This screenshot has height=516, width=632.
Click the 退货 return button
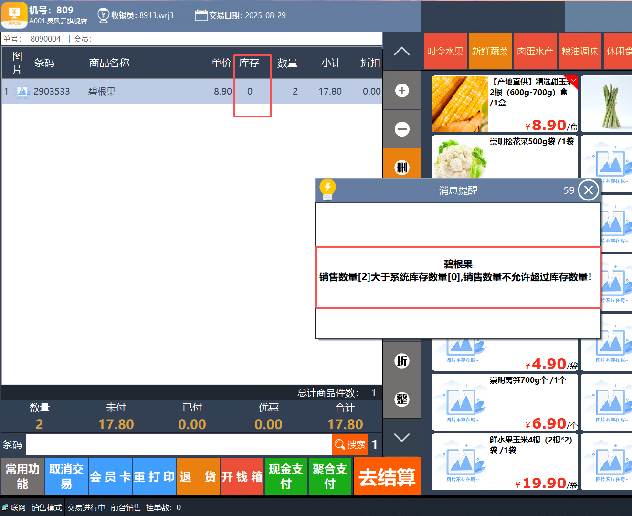pos(198,476)
